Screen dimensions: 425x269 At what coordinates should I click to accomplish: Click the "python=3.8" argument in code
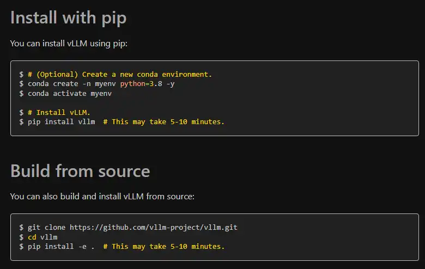tap(141, 84)
